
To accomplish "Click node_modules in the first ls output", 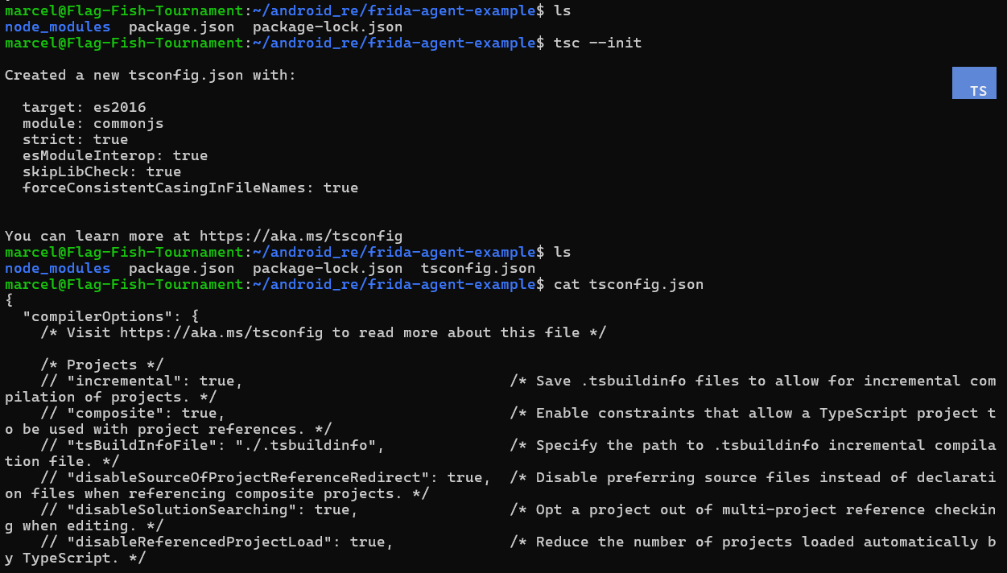I will click(57, 27).
